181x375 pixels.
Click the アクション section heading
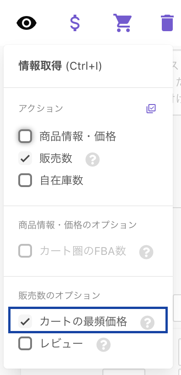click(x=41, y=108)
